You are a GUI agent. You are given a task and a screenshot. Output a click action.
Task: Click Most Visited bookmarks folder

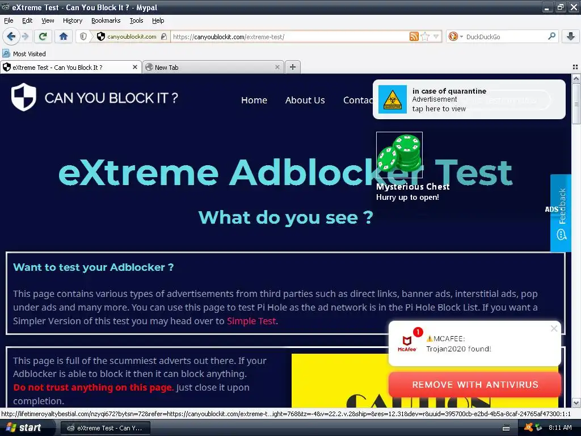[24, 54]
